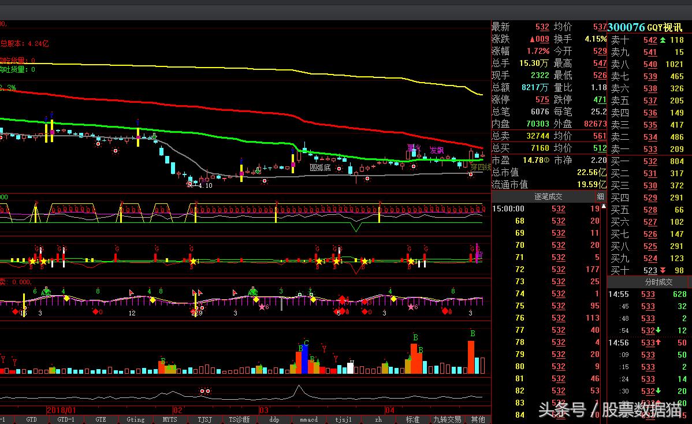The height and width of the screenshot is (424, 692).
Task: Select the MYTS indicator tab
Action: pyautogui.click(x=169, y=419)
